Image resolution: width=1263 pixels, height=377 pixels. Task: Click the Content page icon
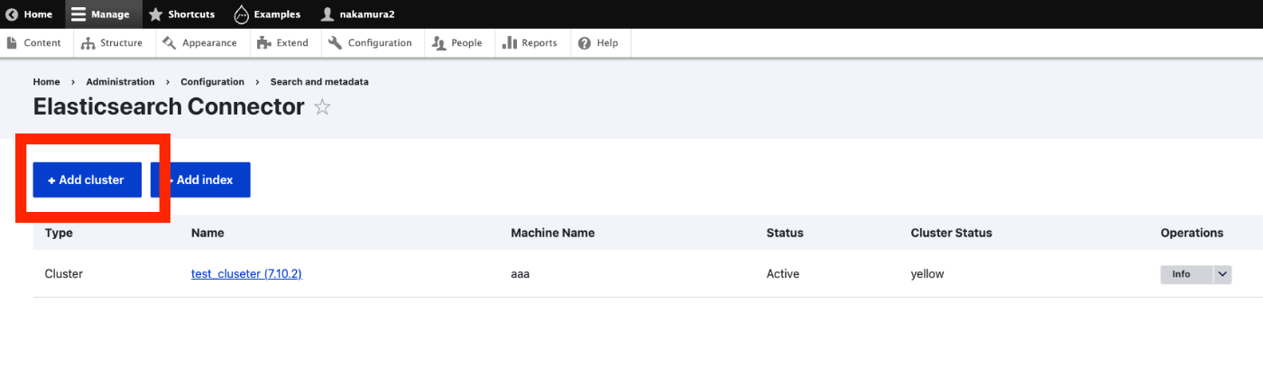(x=12, y=42)
